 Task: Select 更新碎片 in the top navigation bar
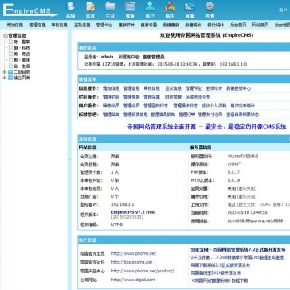pos(127,25)
